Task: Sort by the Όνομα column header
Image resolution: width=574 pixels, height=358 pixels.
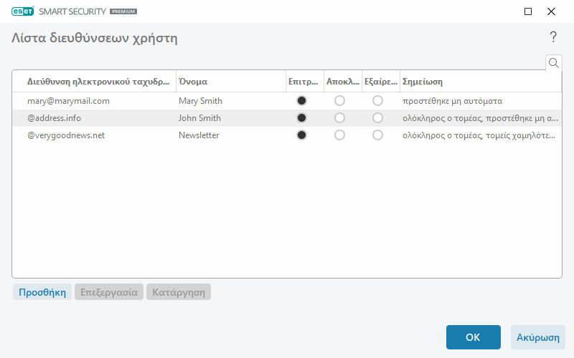Action: point(230,82)
